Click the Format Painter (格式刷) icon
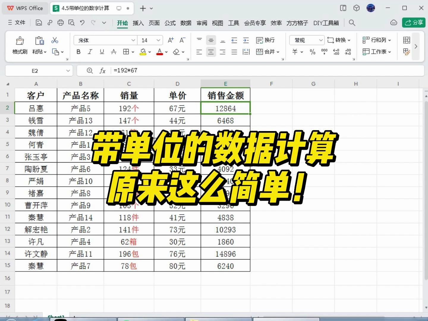Screen dimensions: 428x321 pos(20,40)
